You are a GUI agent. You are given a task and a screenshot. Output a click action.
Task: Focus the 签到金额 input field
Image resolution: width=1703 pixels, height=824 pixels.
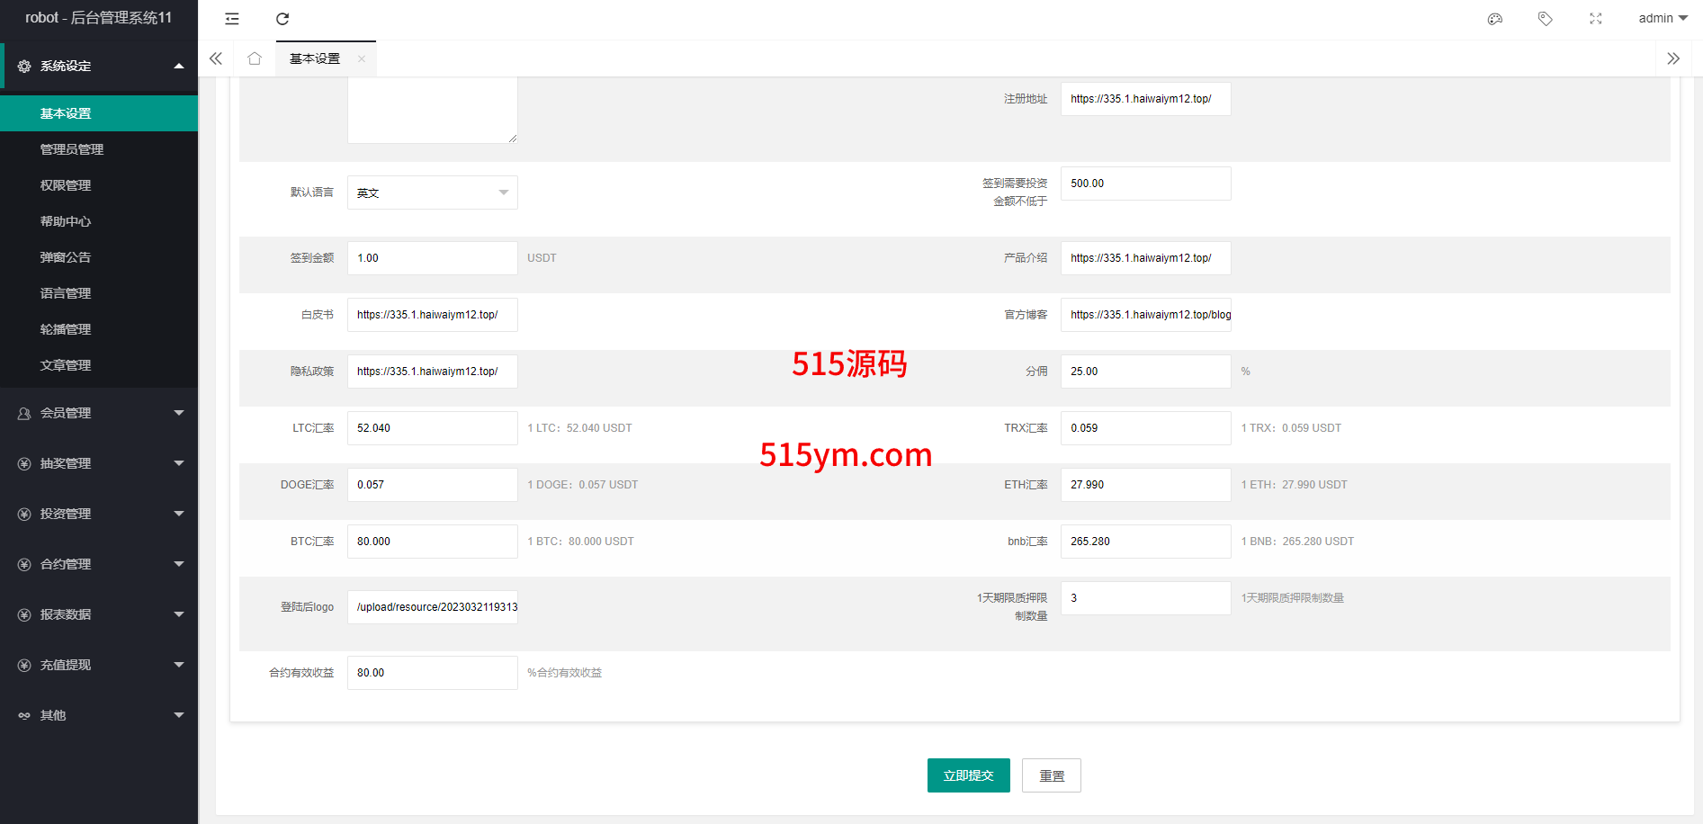[x=432, y=258]
